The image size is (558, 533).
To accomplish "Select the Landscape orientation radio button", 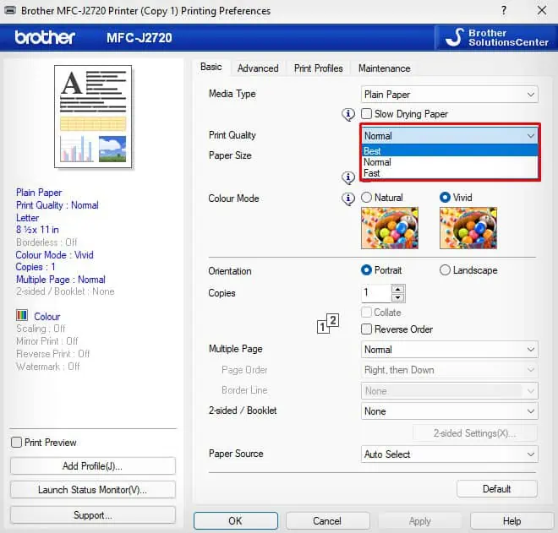I will pyautogui.click(x=445, y=270).
